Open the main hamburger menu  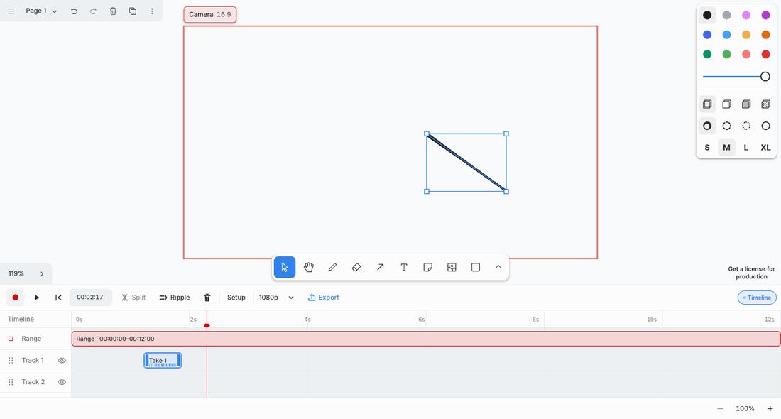(11, 11)
